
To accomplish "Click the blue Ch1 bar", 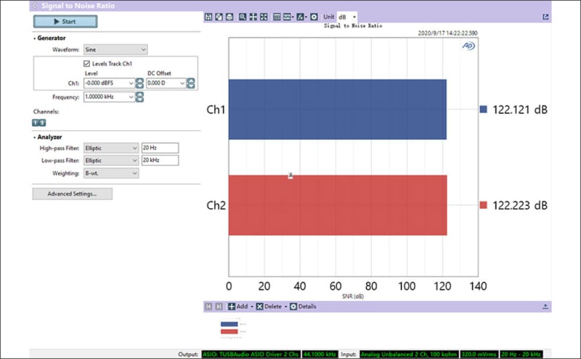I will [x=338, y=110].
